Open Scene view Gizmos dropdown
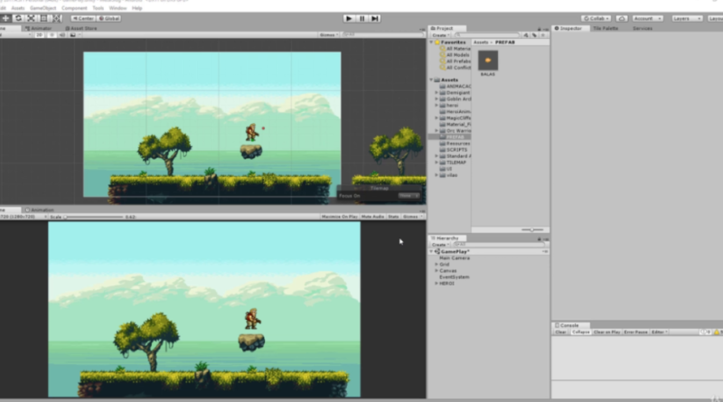 pyautogui.click(x=329, y=35)
